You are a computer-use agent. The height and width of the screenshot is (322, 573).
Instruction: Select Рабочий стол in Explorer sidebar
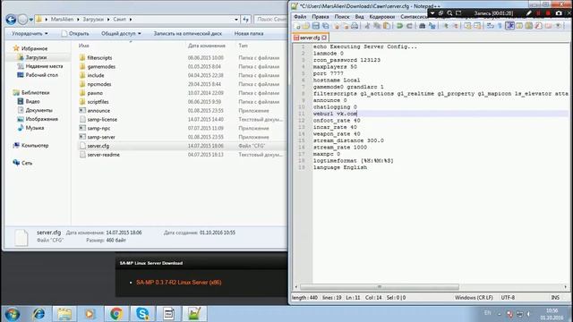(x=38, y=75)
